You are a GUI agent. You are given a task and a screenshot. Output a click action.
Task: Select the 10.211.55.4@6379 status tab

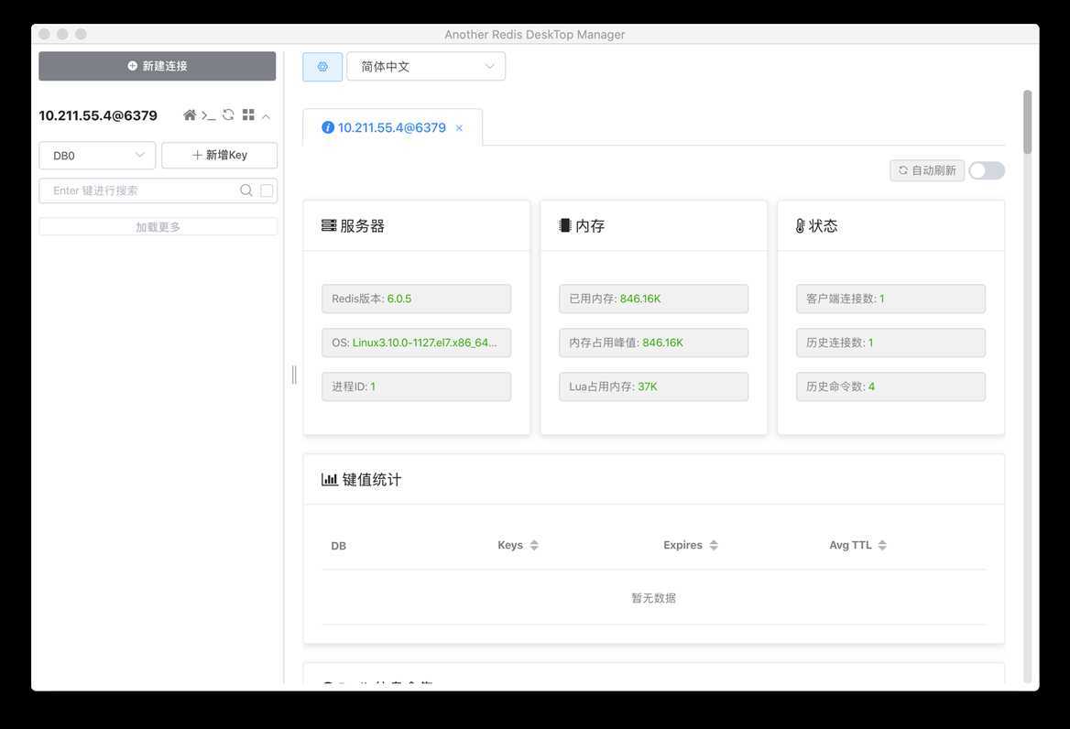(x=392, y=127)
